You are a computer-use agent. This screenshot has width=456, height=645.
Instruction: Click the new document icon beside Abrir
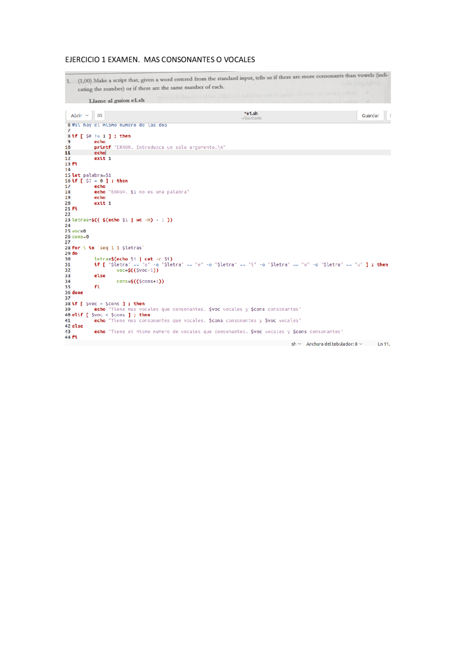pyautogui.click(x=100, y=116)
